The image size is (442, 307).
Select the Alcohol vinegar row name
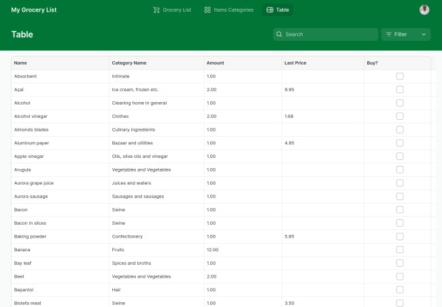[x=31, y=116]
